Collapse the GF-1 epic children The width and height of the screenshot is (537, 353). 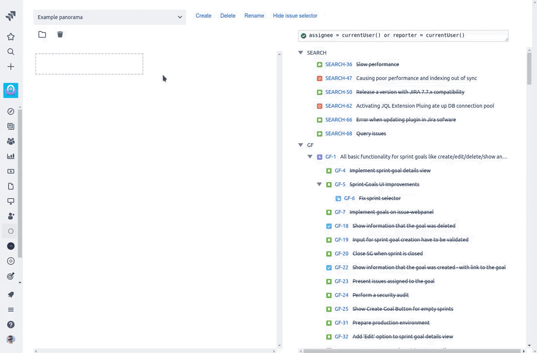coord(310,156)
